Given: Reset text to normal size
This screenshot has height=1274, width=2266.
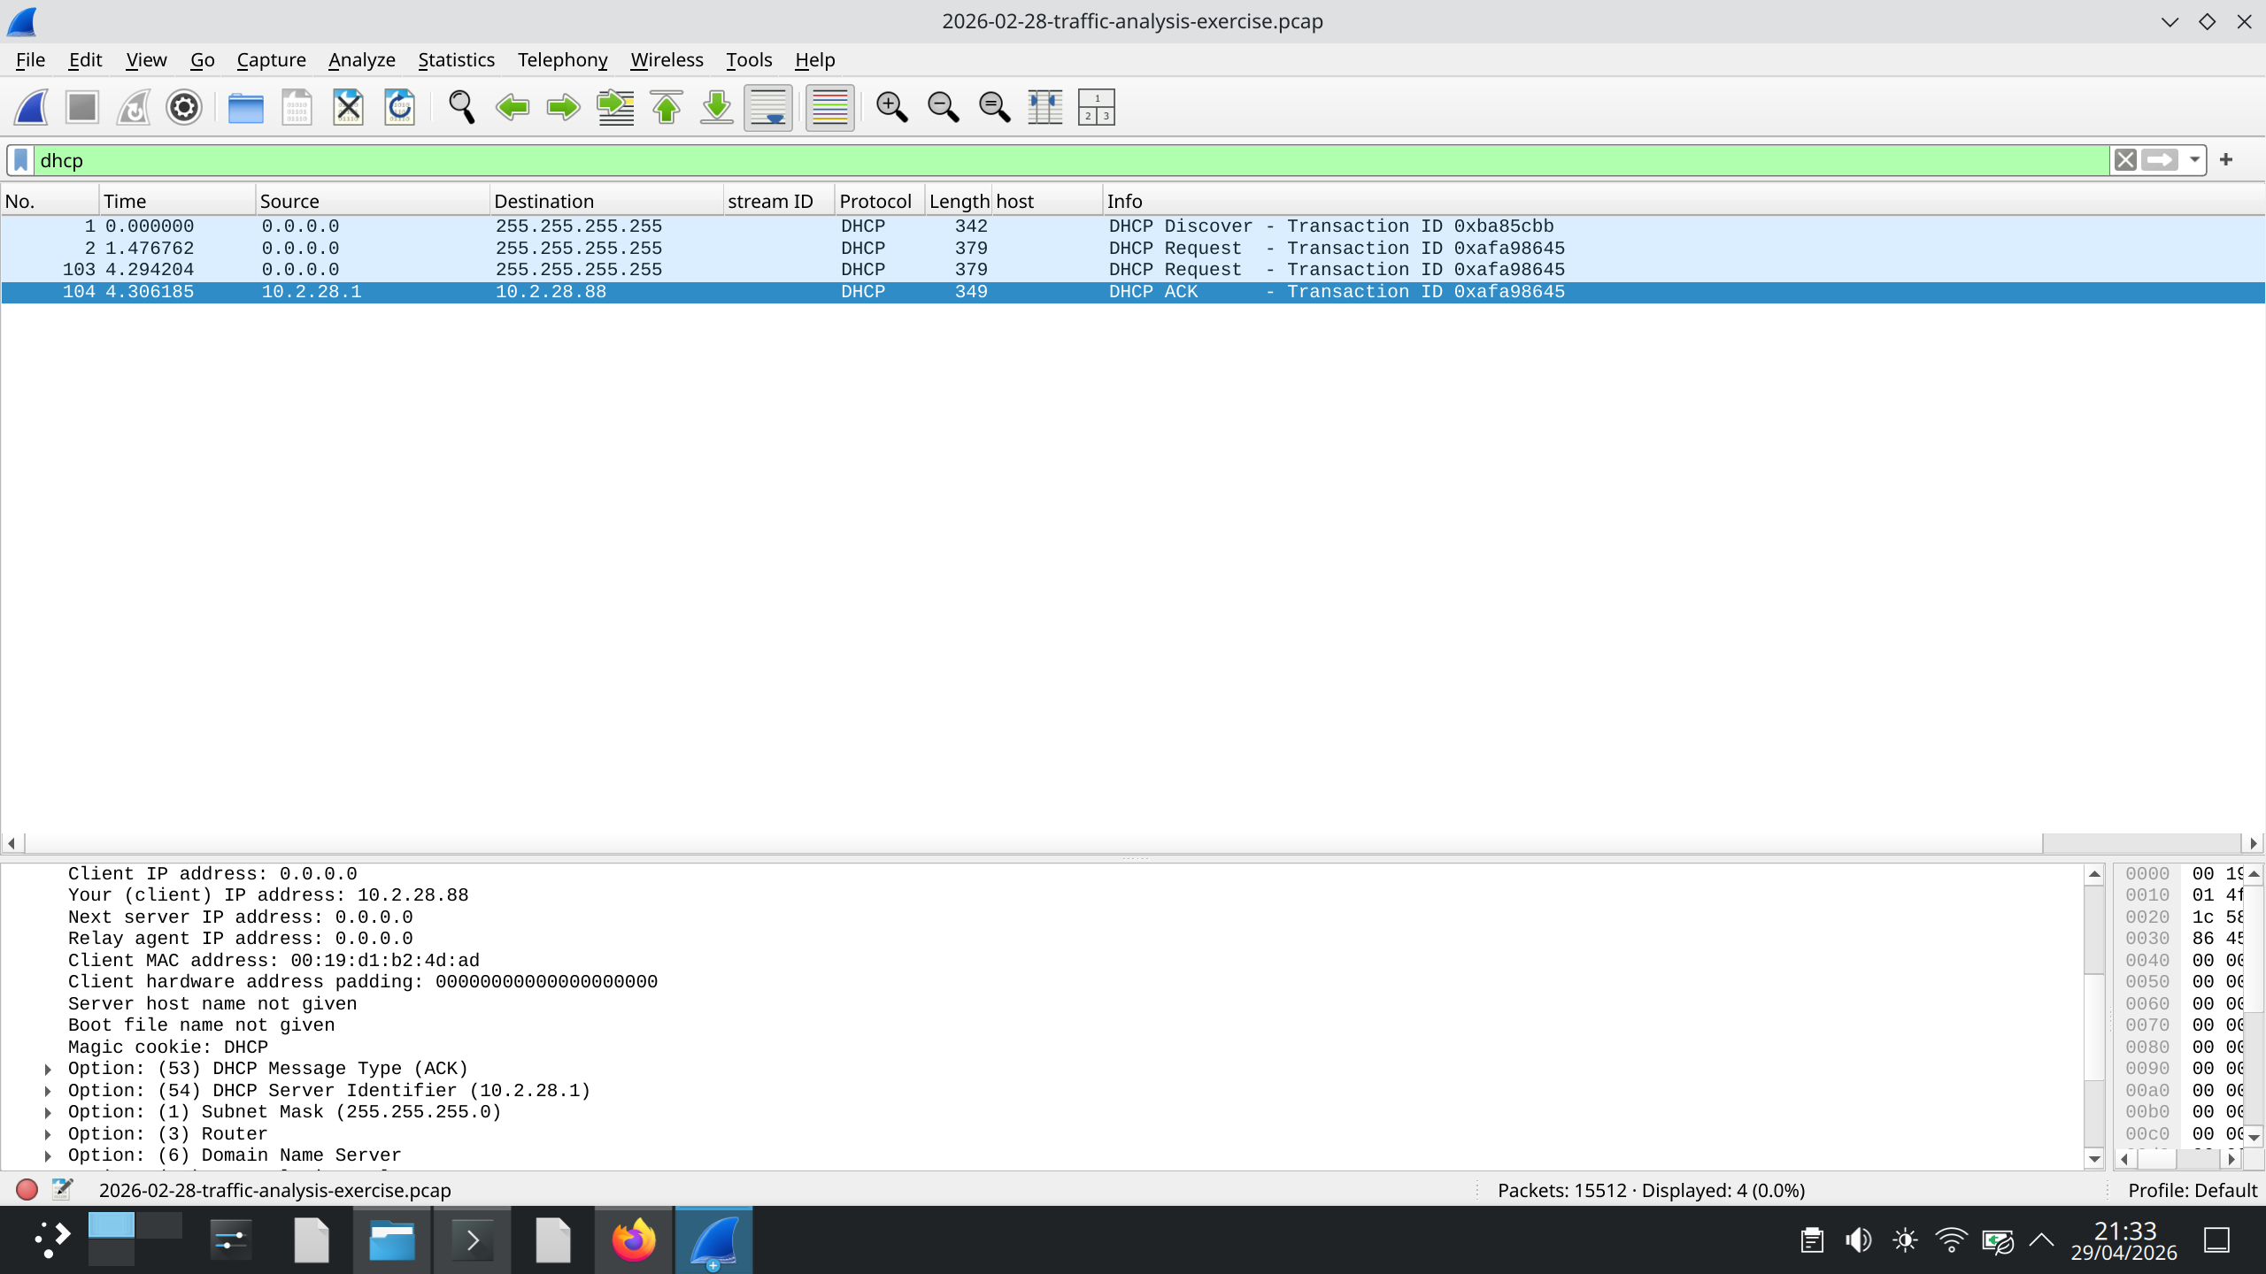Looking at the screenshot, I should pyautogui.click(x=994, y=108).
